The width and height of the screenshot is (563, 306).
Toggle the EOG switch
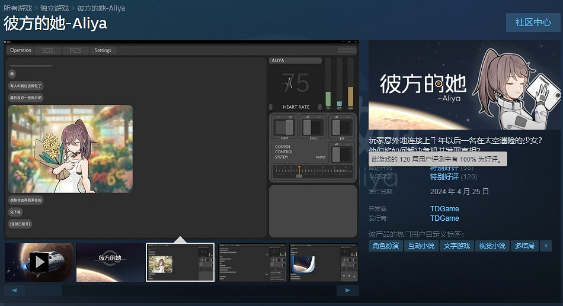(313, 127)
